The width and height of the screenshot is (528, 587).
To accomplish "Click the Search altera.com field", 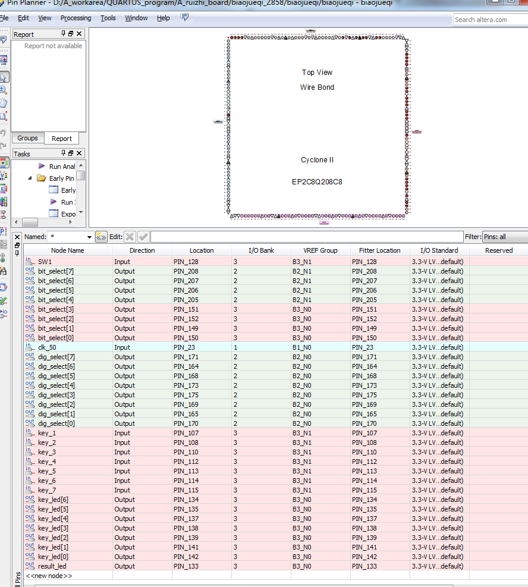I will [x=491, y=20].
